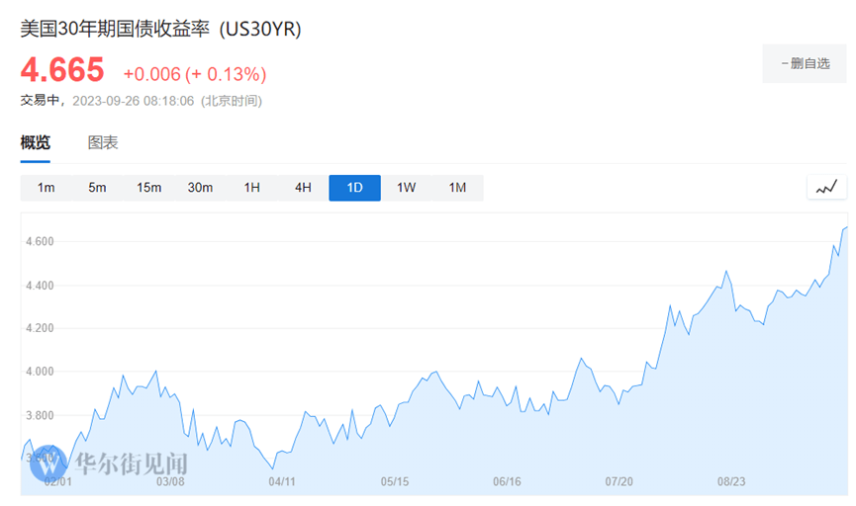Switch chart to 1M monthly interval

457,188
